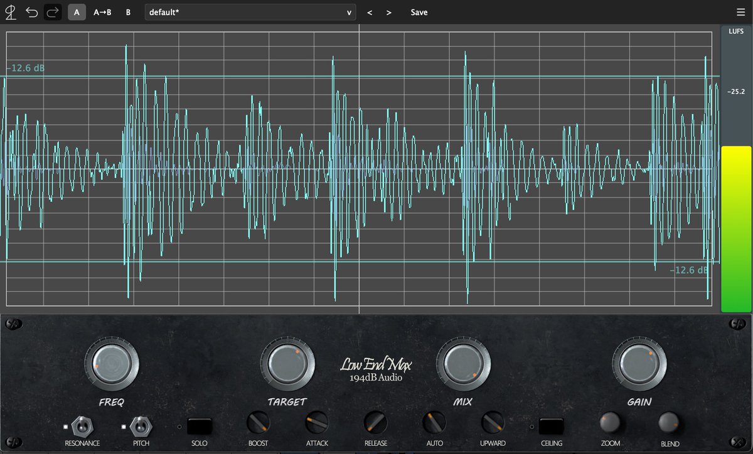Select preset slot B
Screen dimensions: 753x454
[128, 12]
